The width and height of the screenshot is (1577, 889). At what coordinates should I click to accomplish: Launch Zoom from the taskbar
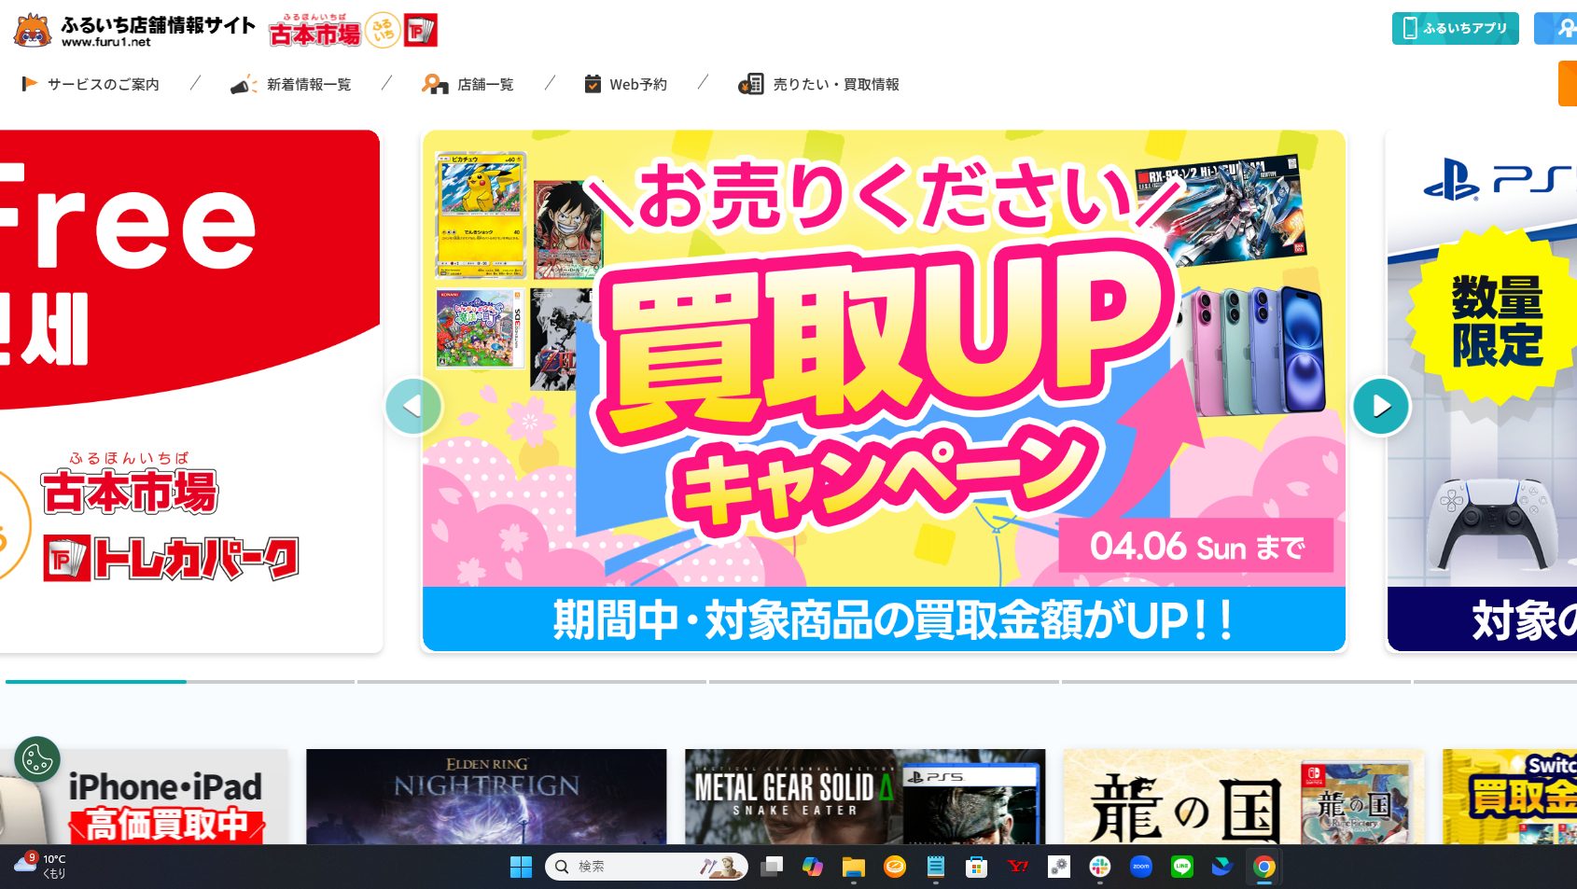[x=1140, y=867]
